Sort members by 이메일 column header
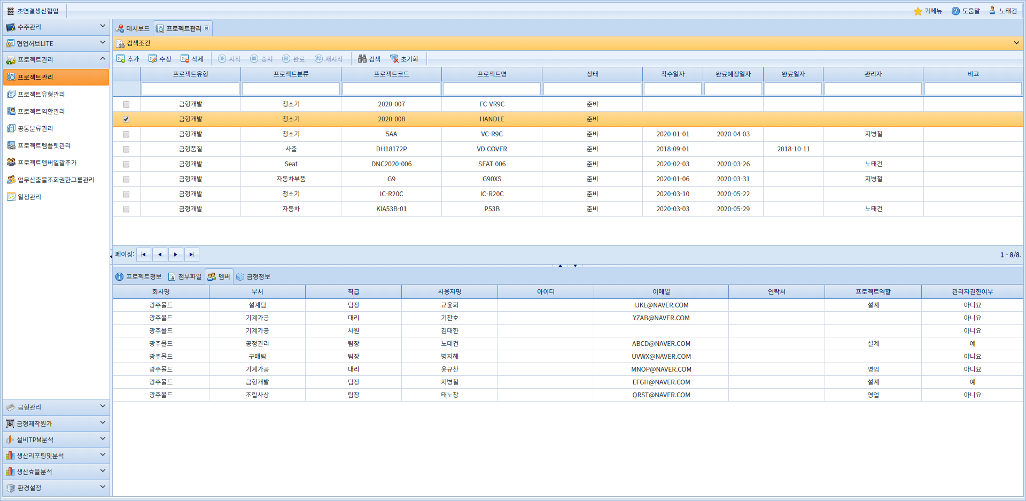Screen dimensions: 1026x501 [x=662, y=291]
